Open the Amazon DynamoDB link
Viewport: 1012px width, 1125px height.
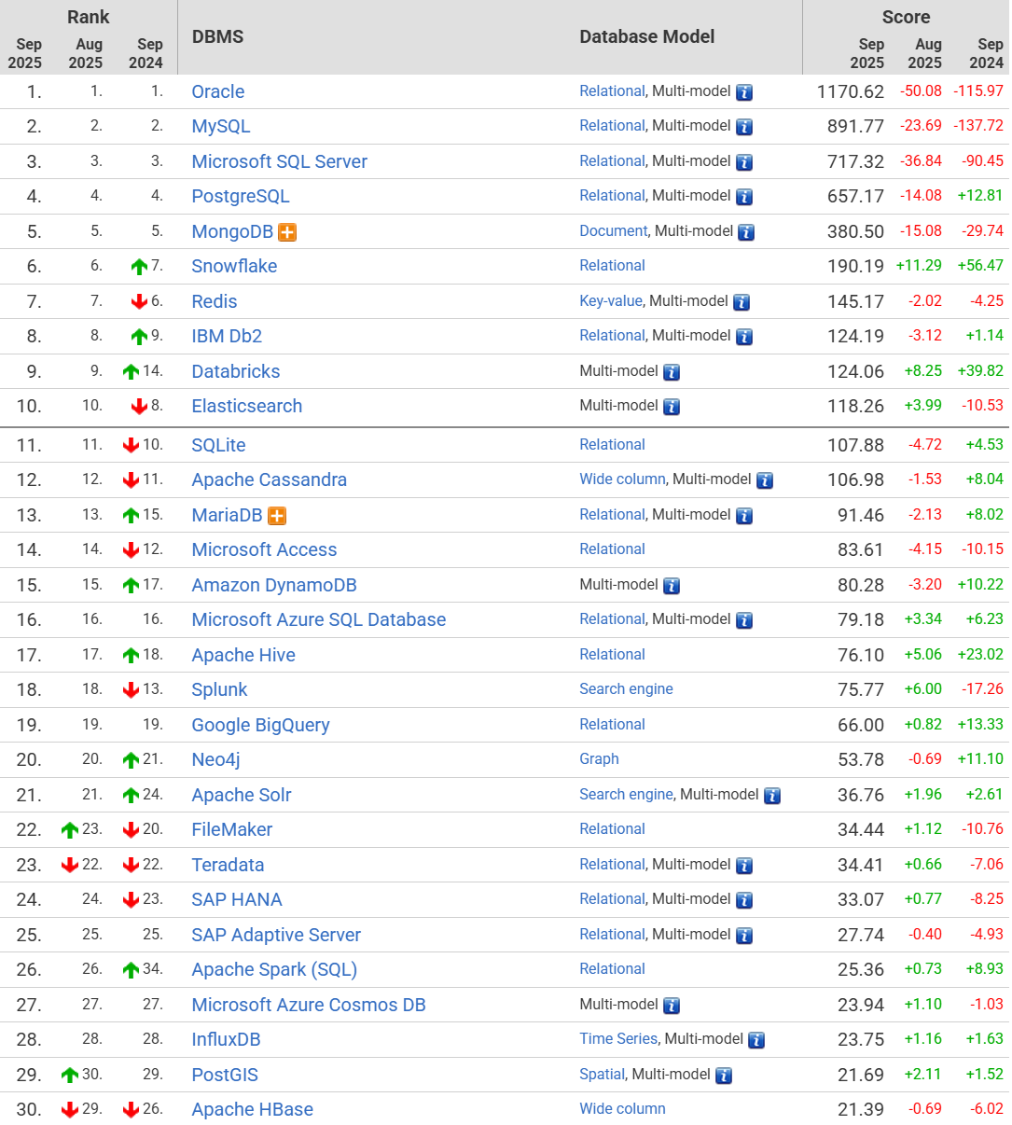(274, 585)
